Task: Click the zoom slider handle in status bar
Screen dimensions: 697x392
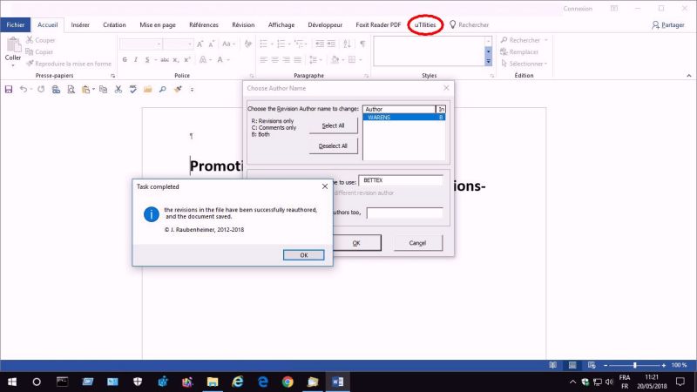Action: tap(635, 365)
